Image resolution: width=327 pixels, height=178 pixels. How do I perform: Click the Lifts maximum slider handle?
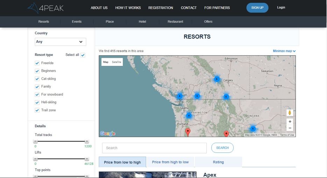pyautogui.click(x=87, y=159)
